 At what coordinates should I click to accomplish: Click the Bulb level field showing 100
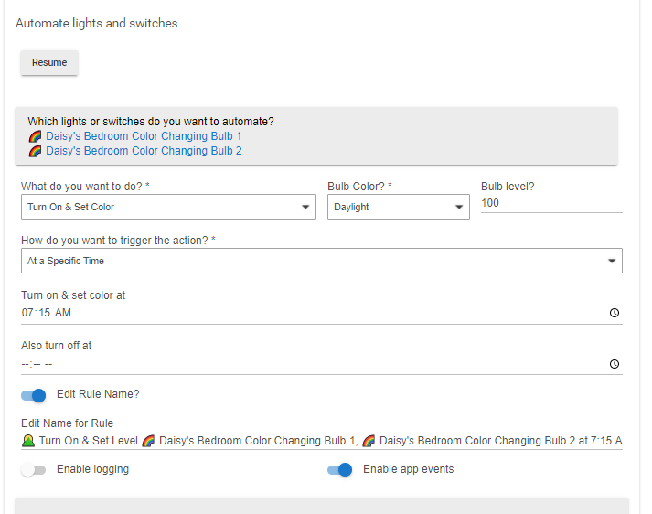(x=550, y=203)
